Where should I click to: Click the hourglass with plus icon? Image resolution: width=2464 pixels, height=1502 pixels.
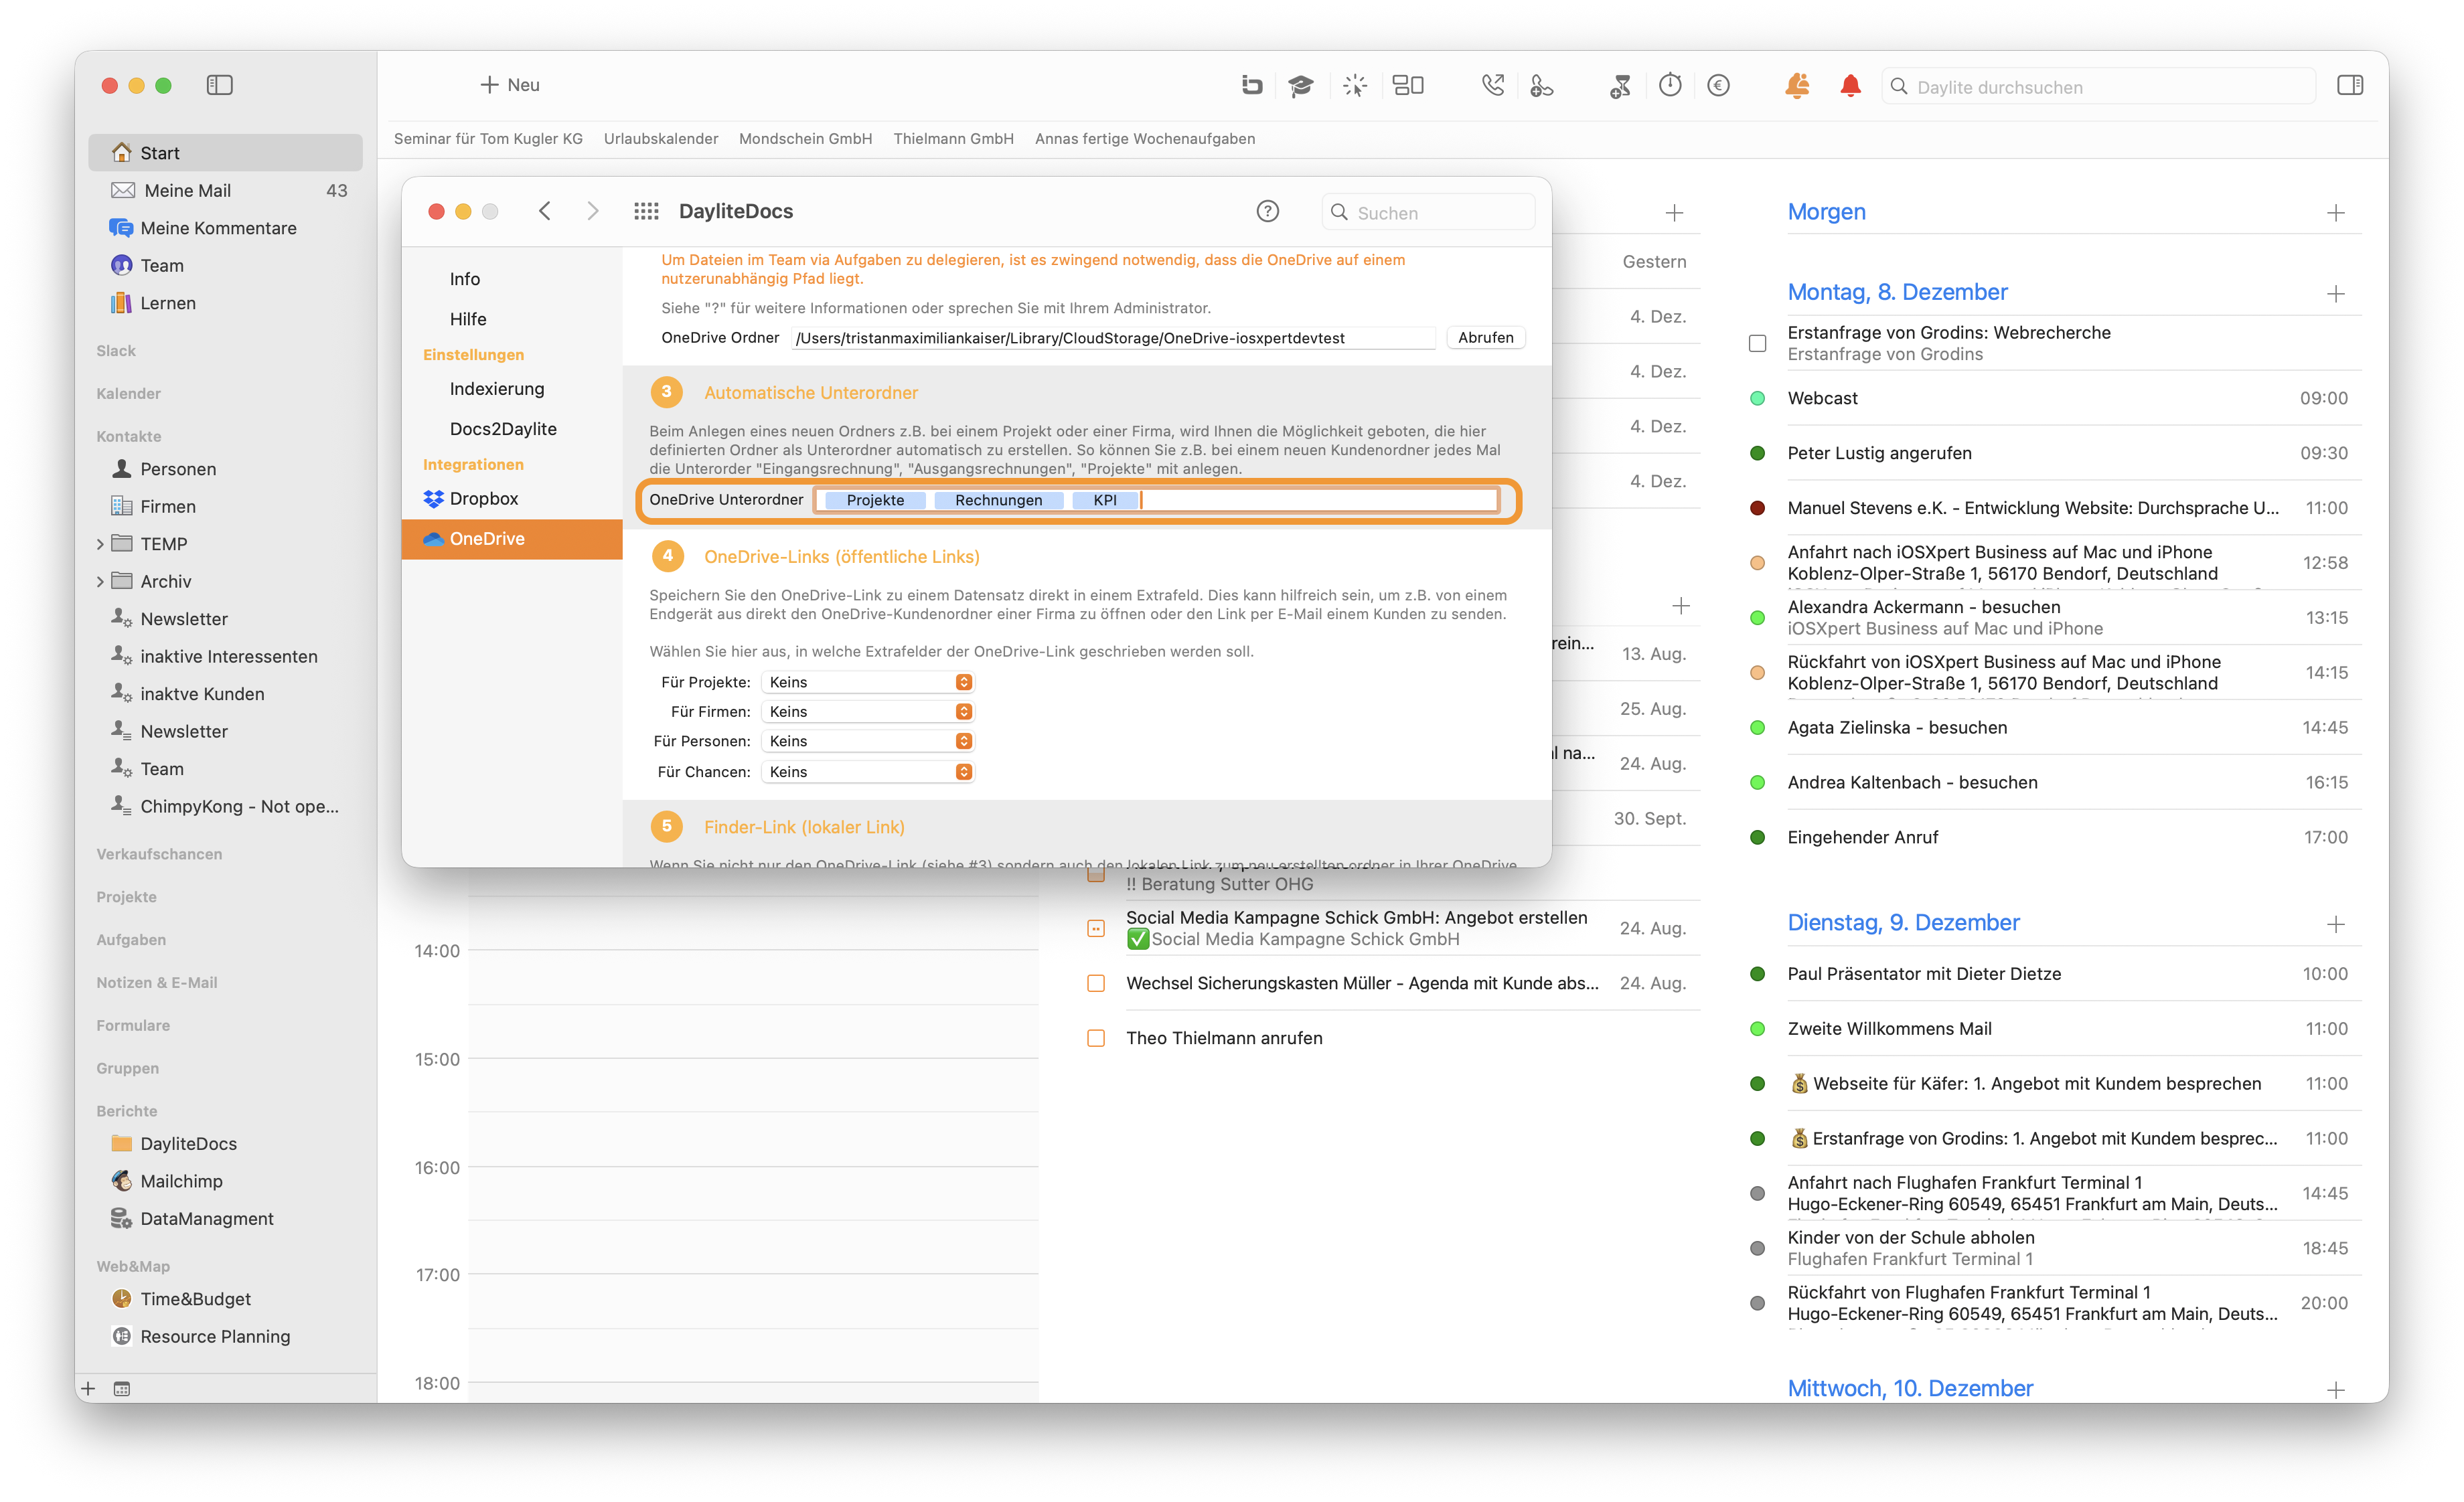[1620, 86]
